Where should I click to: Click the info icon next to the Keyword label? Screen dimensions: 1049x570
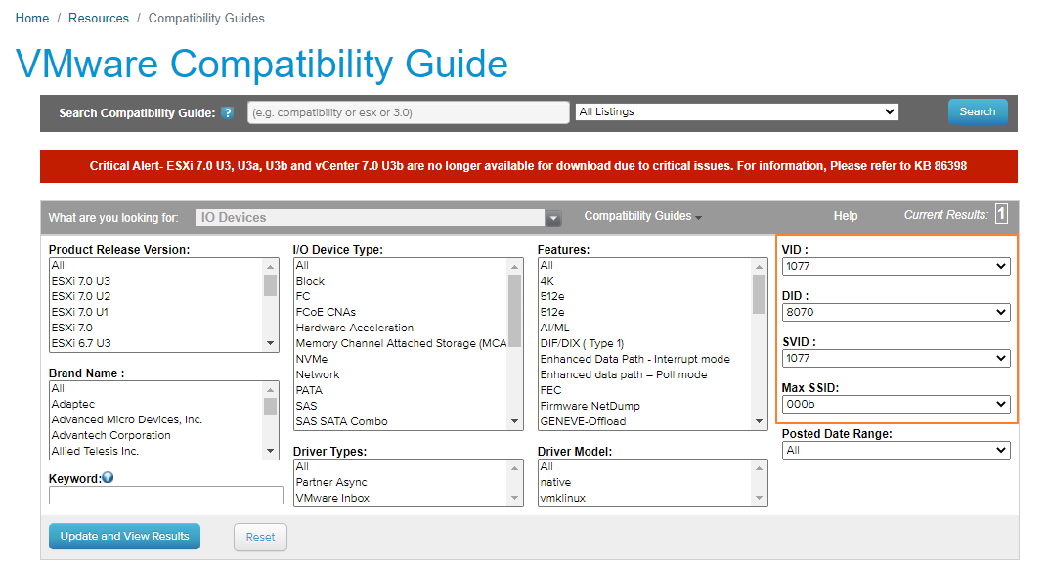[x=106, y=476]
